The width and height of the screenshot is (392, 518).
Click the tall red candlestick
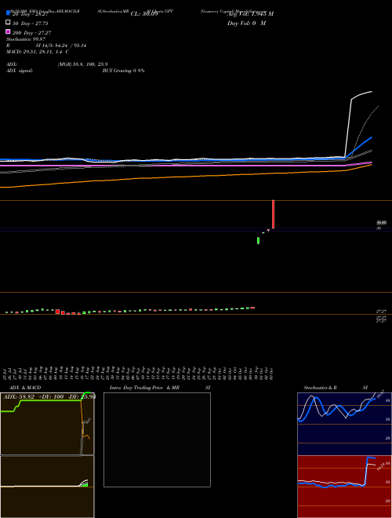click(x=273, y=214)
